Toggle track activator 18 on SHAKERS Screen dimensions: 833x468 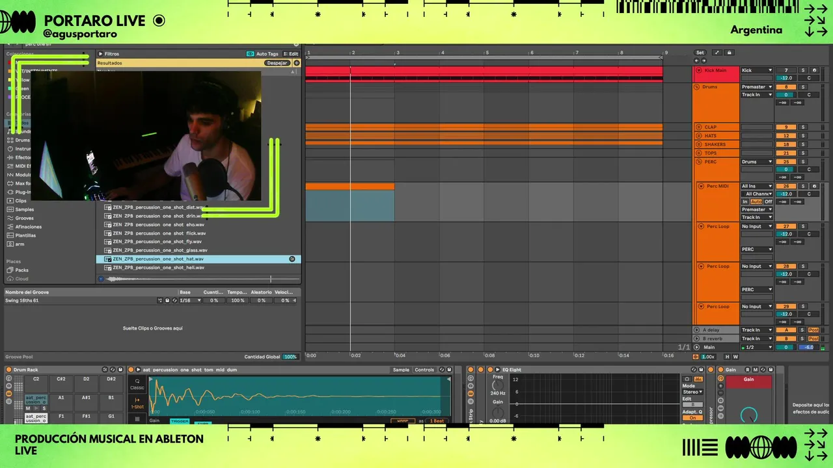tap(786, 144)
